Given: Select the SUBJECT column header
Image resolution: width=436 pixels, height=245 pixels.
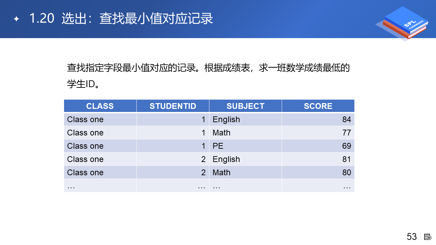Looking at the screenshot, I should [x=246, y=106].
